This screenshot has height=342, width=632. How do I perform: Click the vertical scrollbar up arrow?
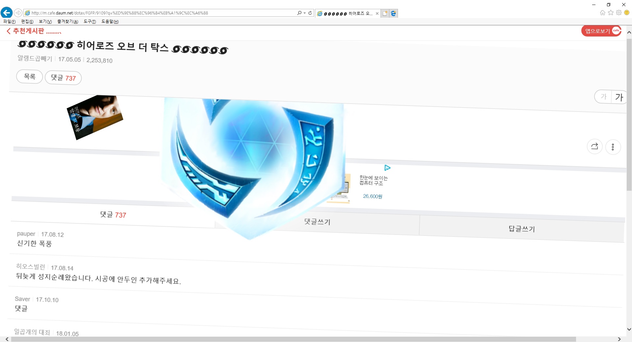[629, 33]
